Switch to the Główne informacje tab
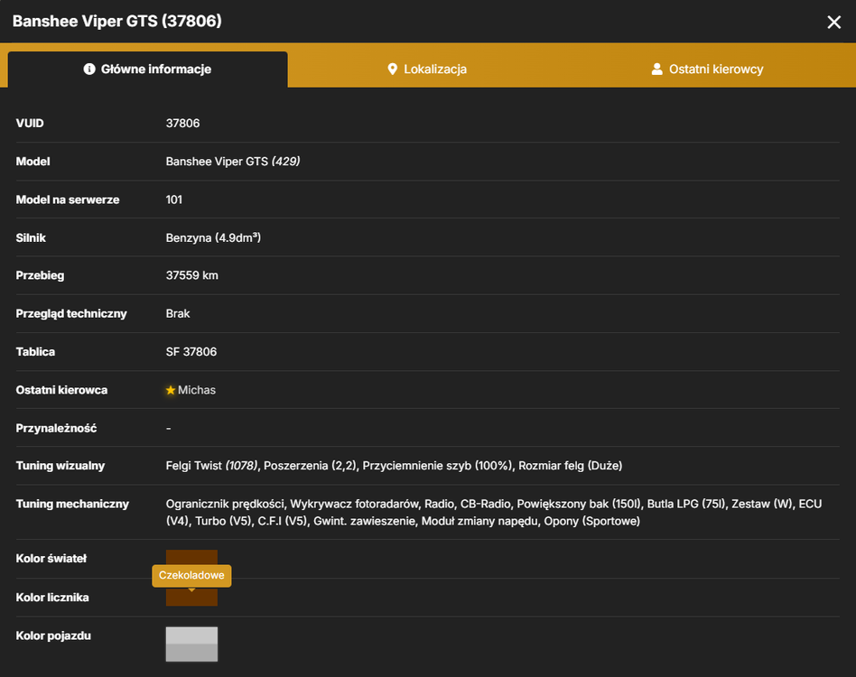 [x=147, y=70]
